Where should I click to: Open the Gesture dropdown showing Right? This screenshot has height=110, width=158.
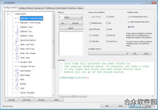[71, 17]
